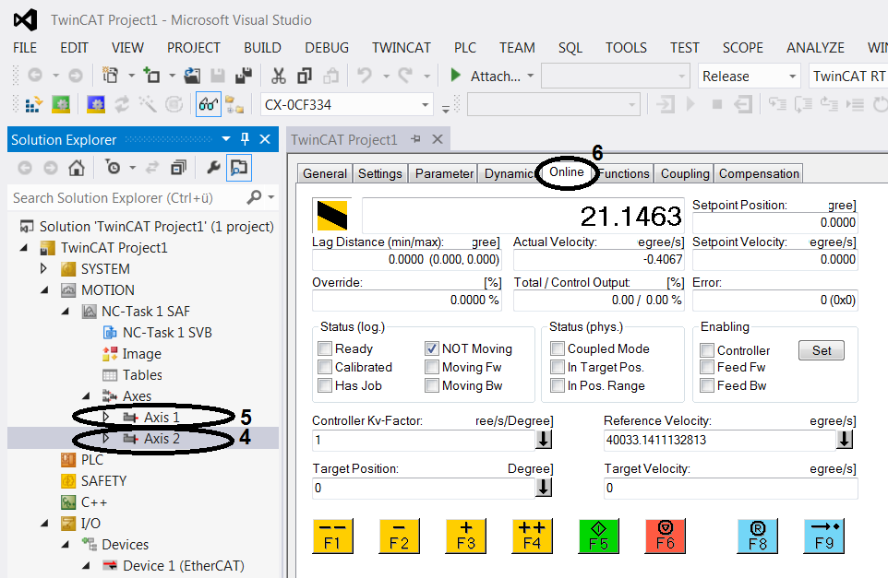Click the Search Solution Explorer box
This screenshot has height=578, width=888.
[128, 198]
